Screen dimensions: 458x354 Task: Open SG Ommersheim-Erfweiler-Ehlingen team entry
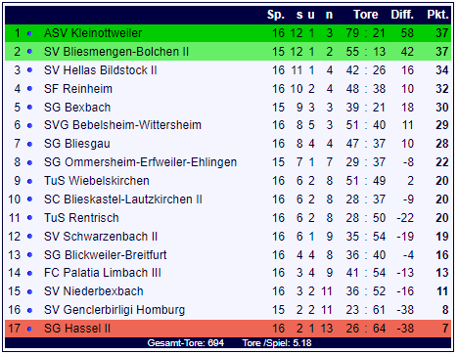point(140,162)
